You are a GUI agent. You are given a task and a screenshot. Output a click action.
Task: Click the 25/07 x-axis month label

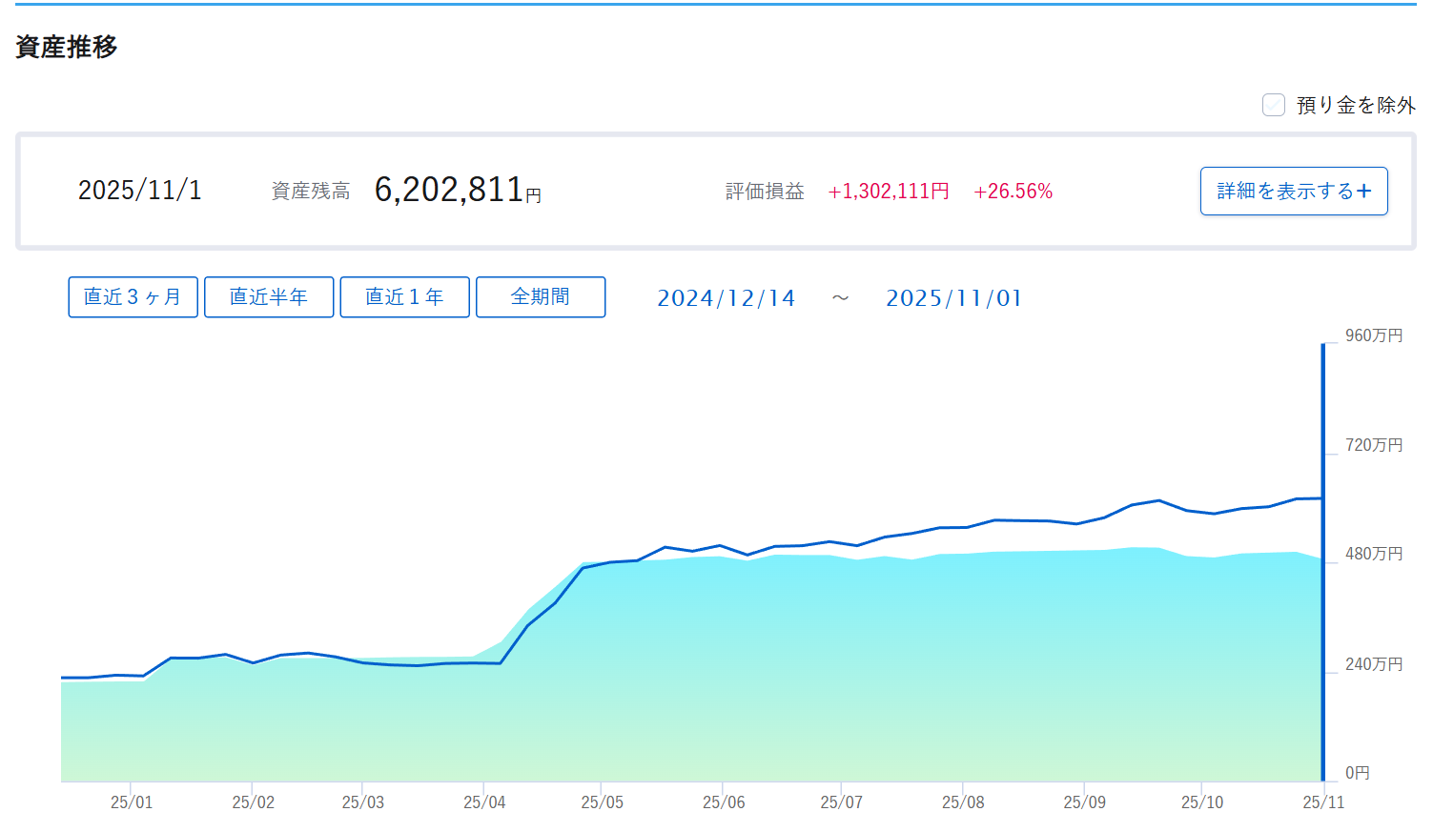[x=841, y=802]
